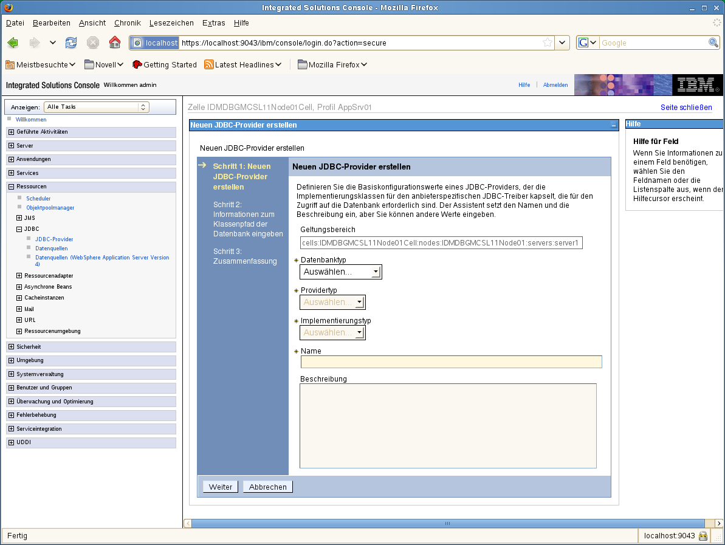Image resolution: width=725 pixels, height=545 pixels.
Task: Open the Hilfe menu in menu bar
Action: tap(241, 23)
